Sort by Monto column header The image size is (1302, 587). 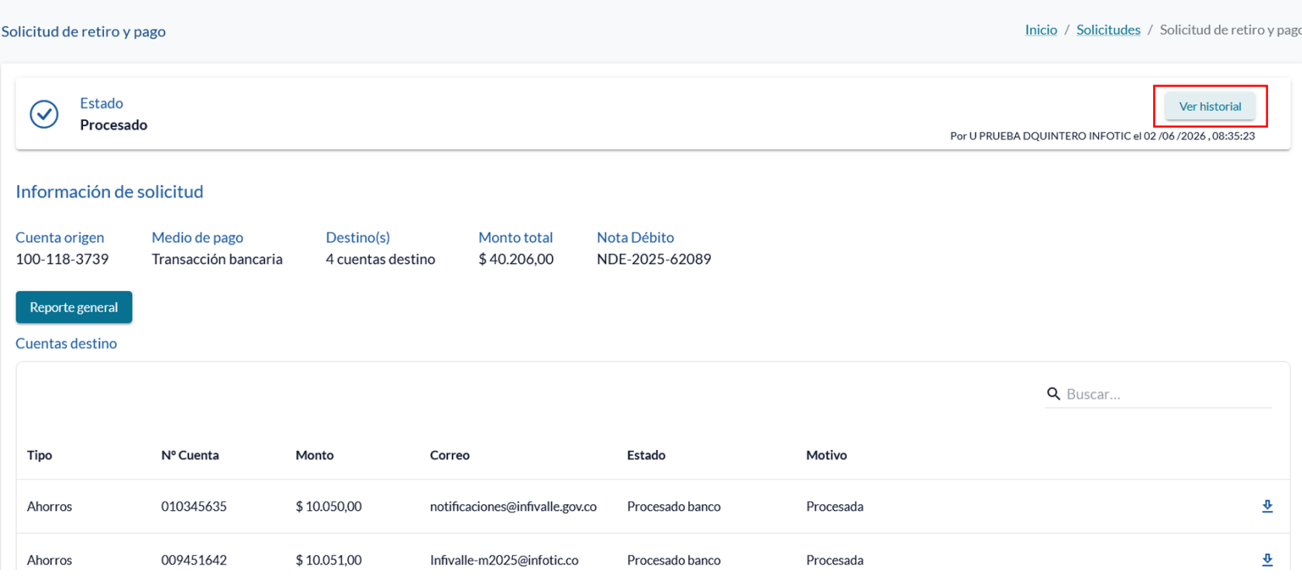click(x=315, y=455)
